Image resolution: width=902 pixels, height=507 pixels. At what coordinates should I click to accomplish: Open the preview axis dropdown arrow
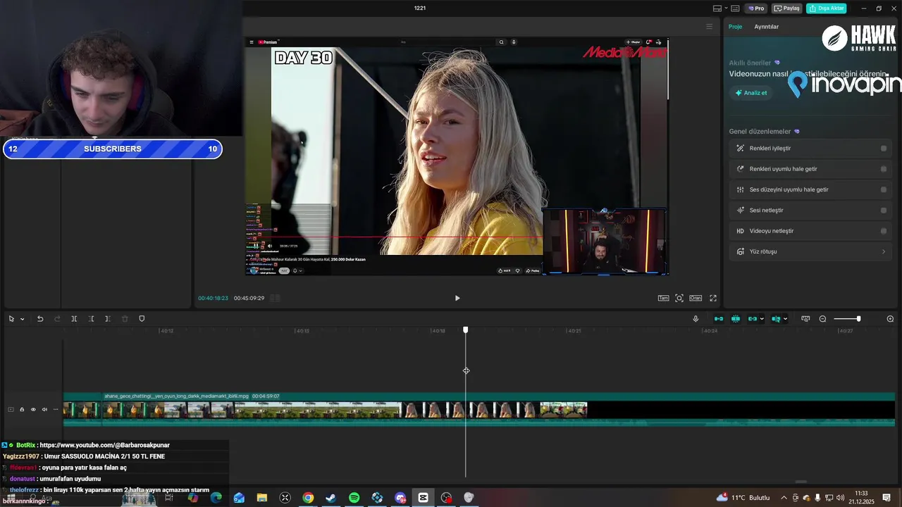pyautogui.click(x=785, y=319)
